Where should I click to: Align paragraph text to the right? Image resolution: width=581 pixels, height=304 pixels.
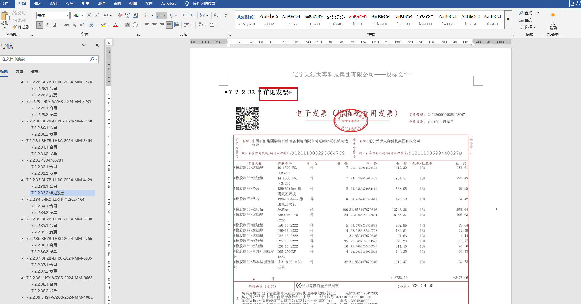[162, 25]
